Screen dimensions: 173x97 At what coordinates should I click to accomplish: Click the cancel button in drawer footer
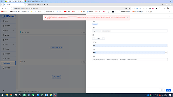click(162, 90)
